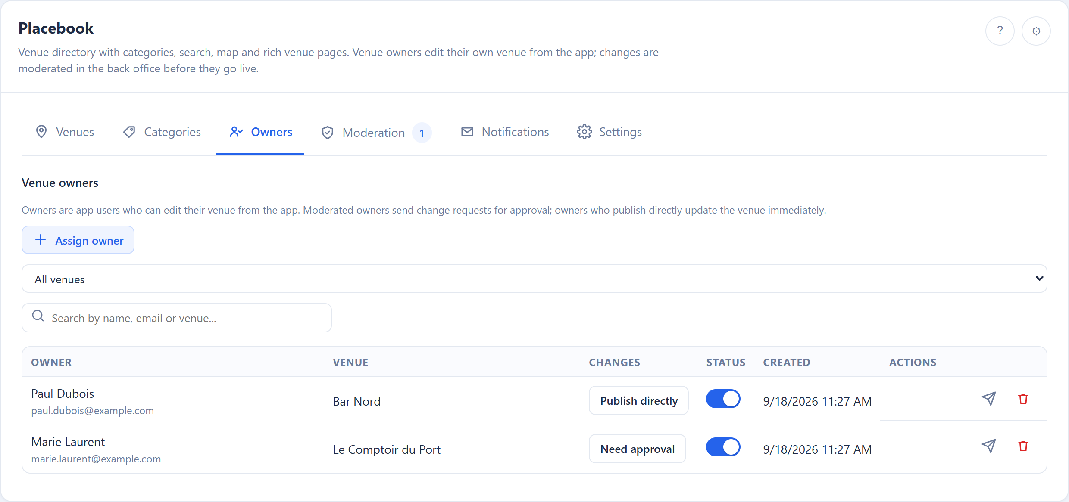Click marie.laurent@example.com email
This screenshot has width=1069, height=502.
coord(96,459)
